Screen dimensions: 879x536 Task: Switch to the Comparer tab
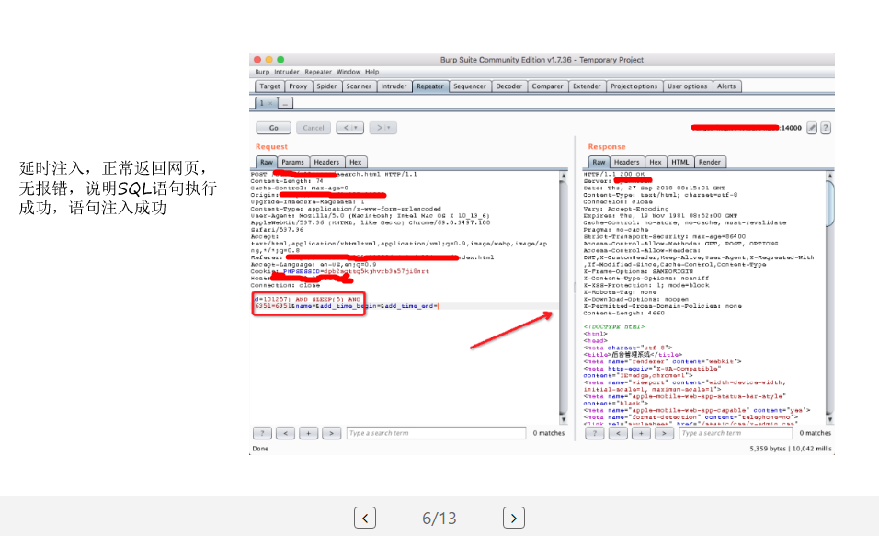(x=547, y=86)
